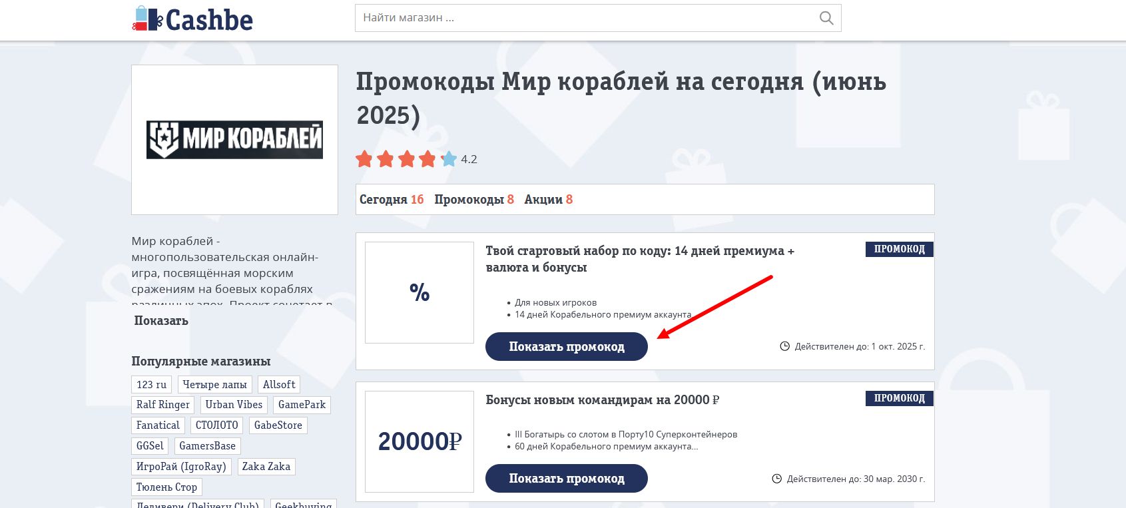Show promo code for 20000 ₽ bonuses offer
1126x508 pixels.
(x=567, y=478)
